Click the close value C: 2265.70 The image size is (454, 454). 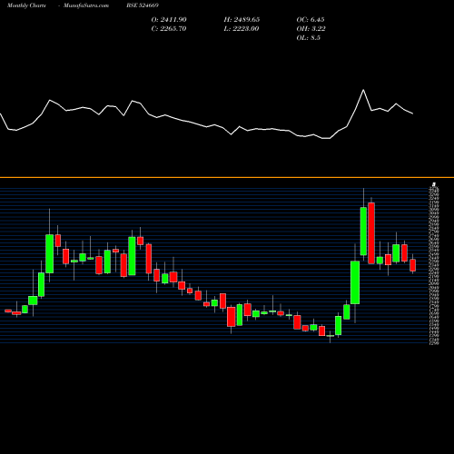(169, 29)
